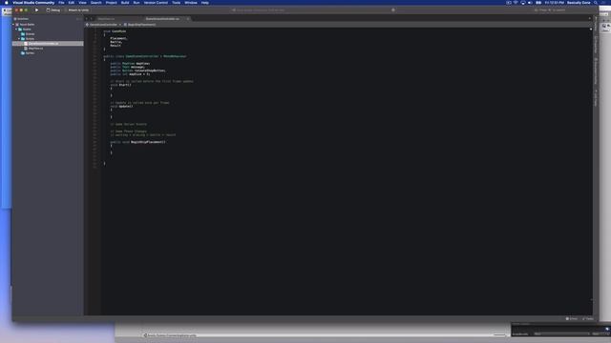Click the Solution pad options button
This screenshot has height=343, width=611.
(78, 19)
